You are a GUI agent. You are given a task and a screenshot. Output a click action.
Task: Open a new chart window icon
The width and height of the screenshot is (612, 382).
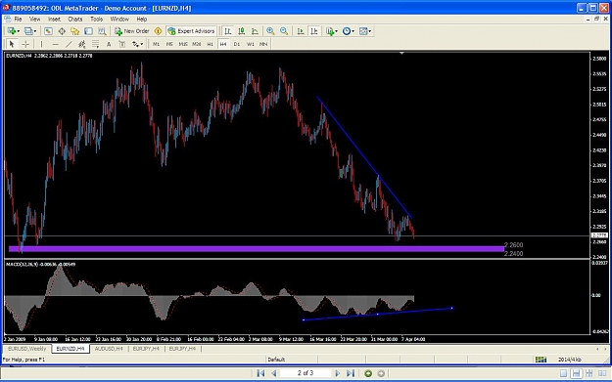[12, 31]
